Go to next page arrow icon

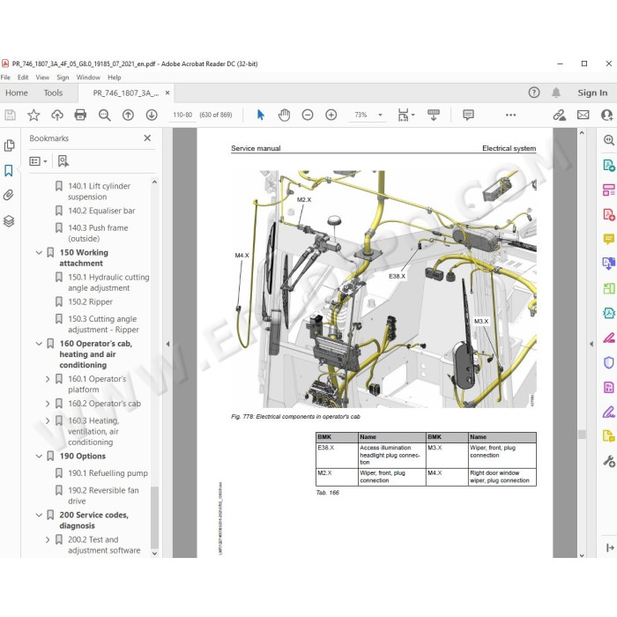(152, 115)
